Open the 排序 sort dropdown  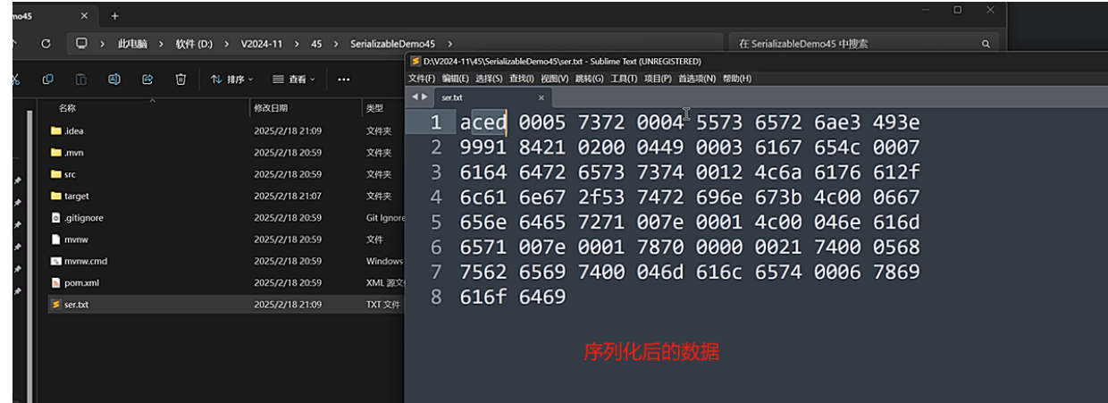(231, 80)
